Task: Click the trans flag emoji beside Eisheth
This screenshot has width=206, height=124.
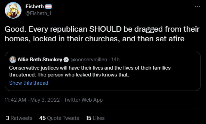Action: (48, 7)
